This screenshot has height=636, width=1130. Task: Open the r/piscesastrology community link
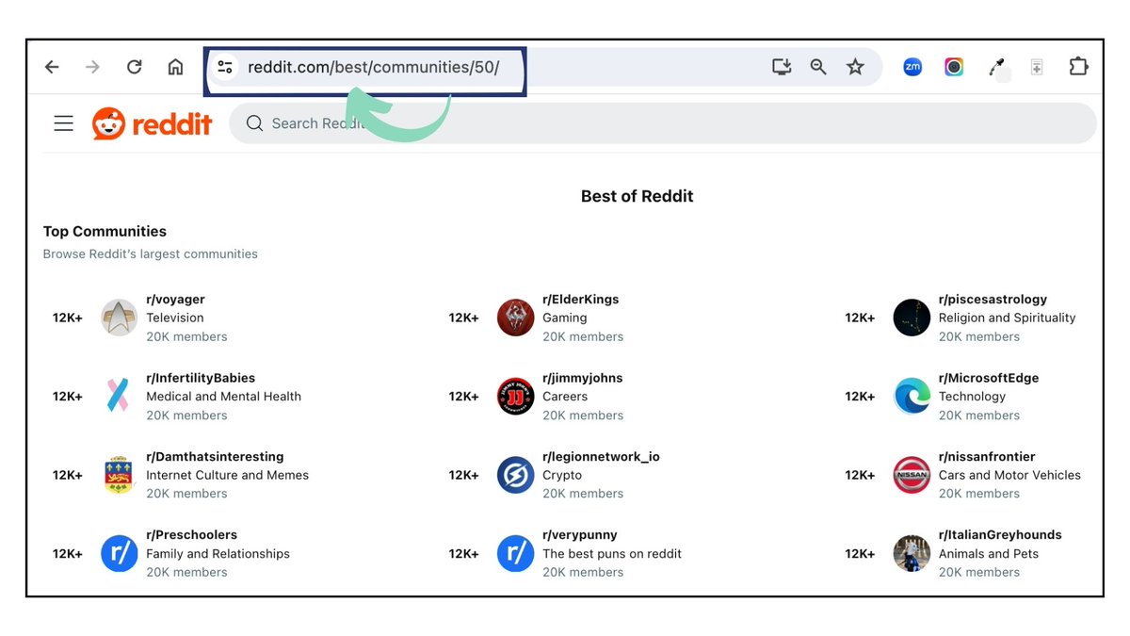point(993,300)
